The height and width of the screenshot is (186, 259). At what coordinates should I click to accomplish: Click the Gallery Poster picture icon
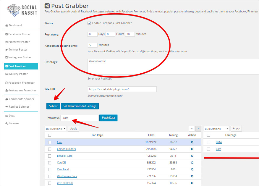coord(7,74)
